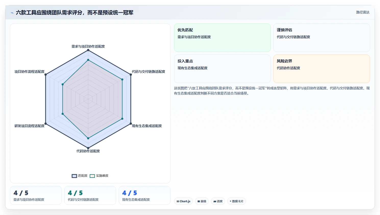This screenshot has height=215, width=380.
Task: Click radar axis label 需求与项目协作适配度
Action: [88, 46]
